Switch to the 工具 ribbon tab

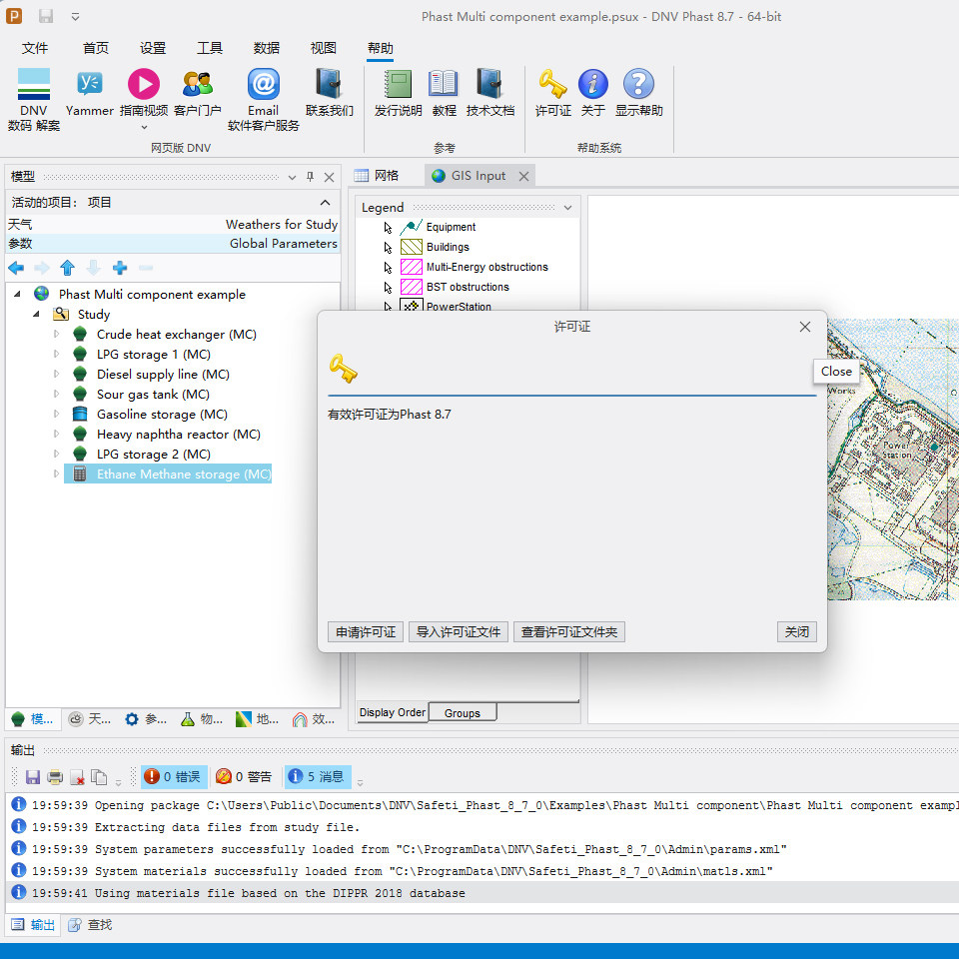click(x=210, y=48)
